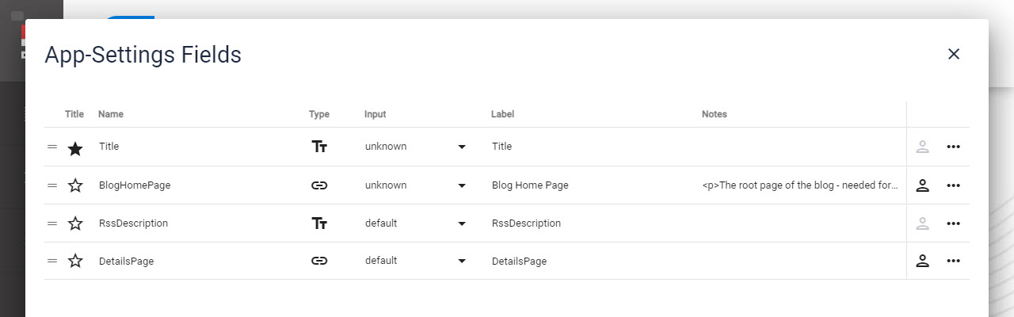Screen dimensions: 1014x317
Task: Grab the reorder handle of the Title row
Action: pos(52,147)
